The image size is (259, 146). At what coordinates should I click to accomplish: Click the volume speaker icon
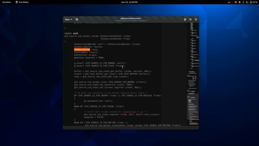247,2
